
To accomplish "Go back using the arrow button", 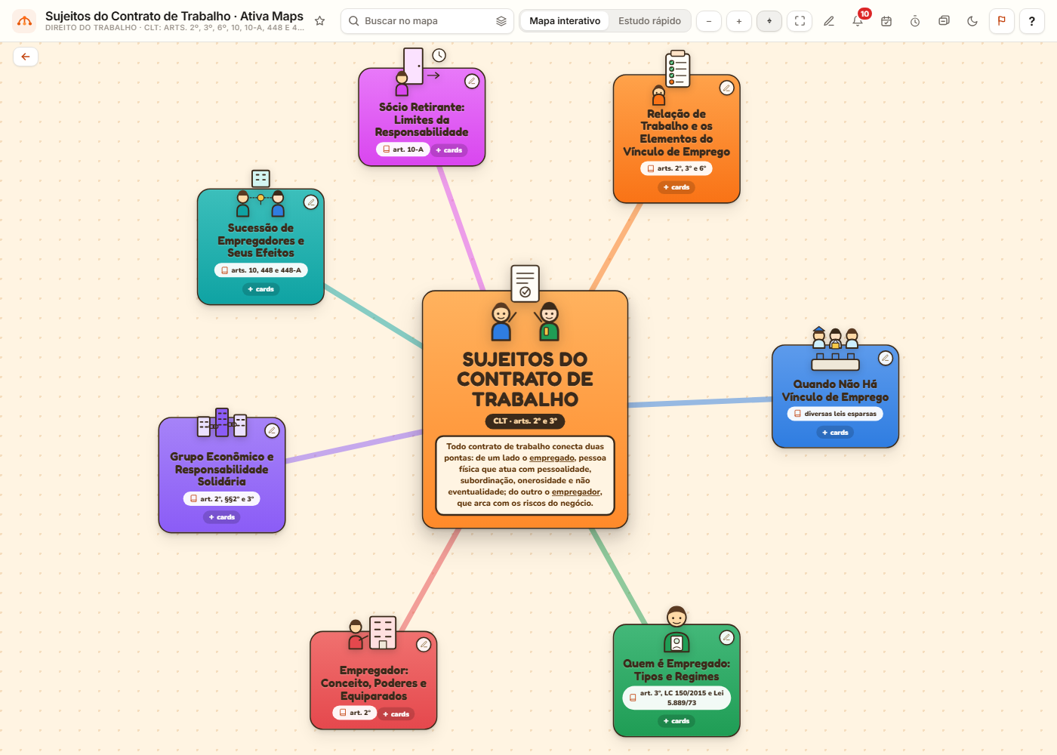I will point(26,57).
